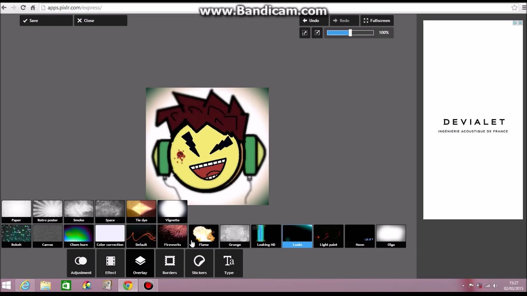The width and height of the screenshot is (527, 296).
Task: Click the edited smiley image canvas
Action: (207, 146)
